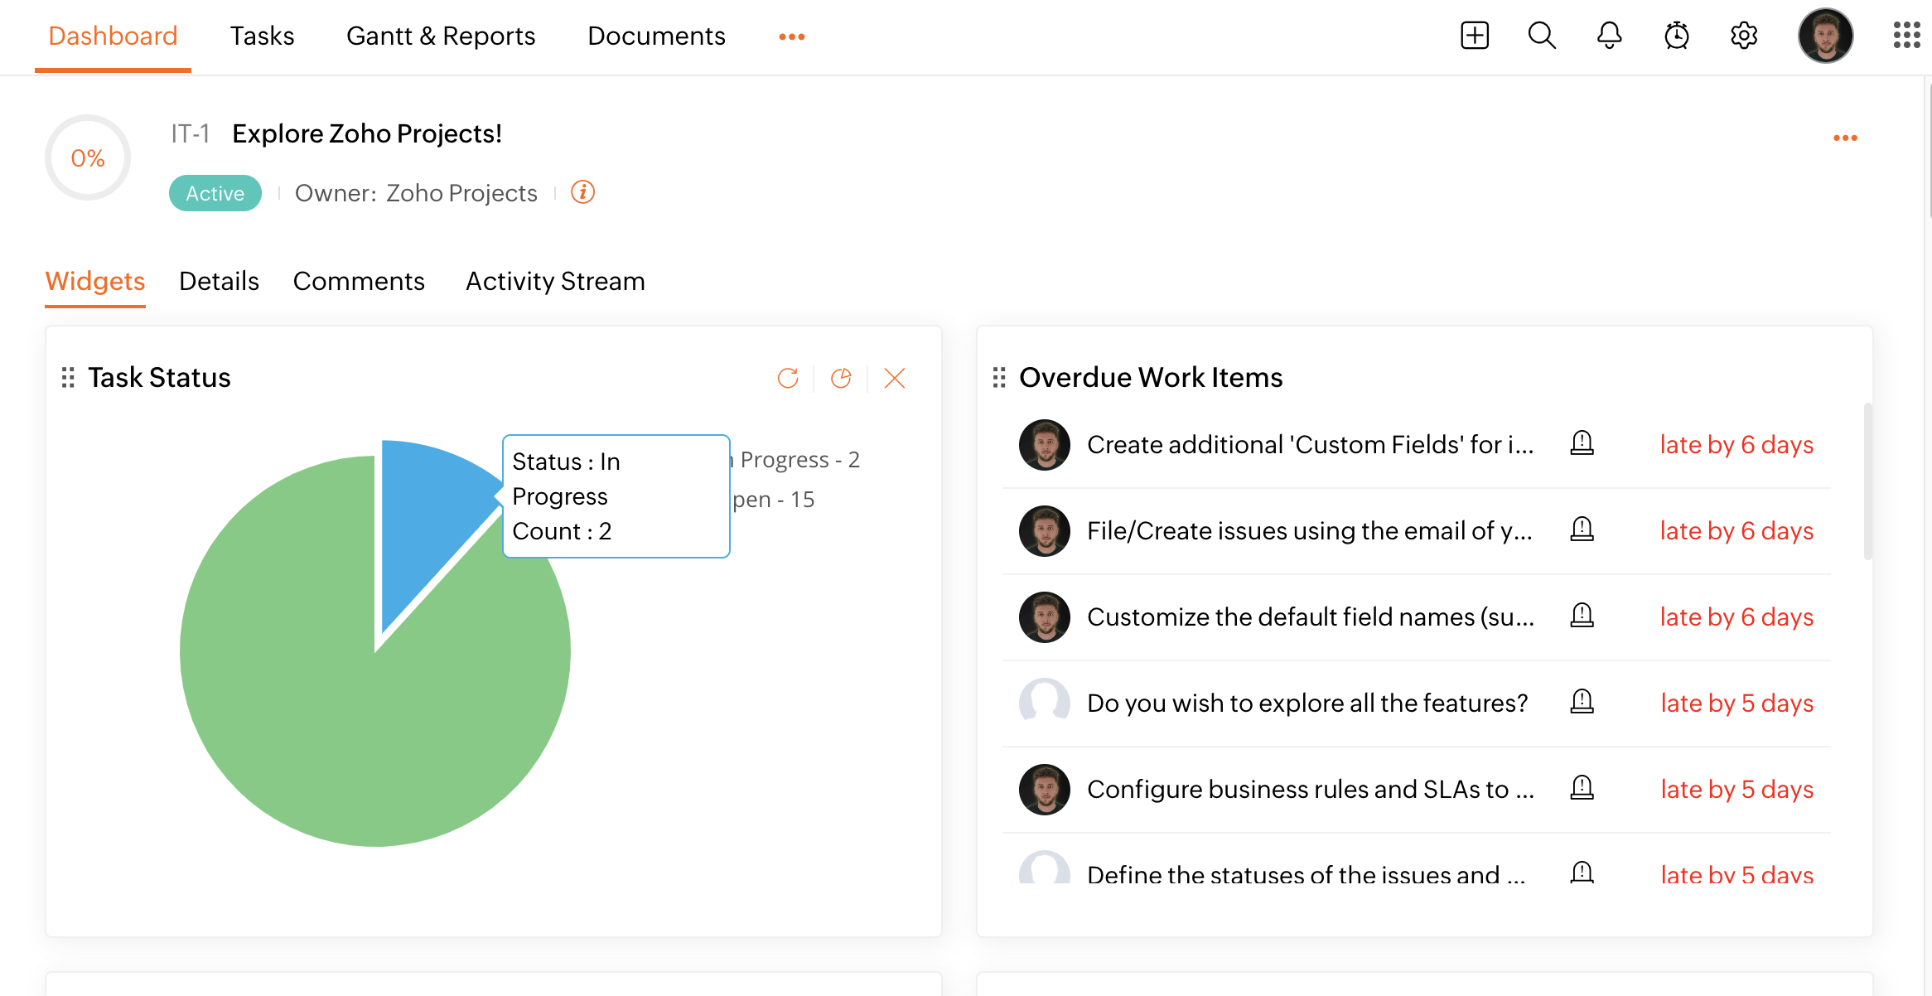This screenshot has height=996, width=1932.
Task: Remove the Task Status widget
Action: [x=895, y=378]
